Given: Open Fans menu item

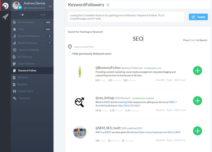Looking at the screenshot, I should click(32, 29).
